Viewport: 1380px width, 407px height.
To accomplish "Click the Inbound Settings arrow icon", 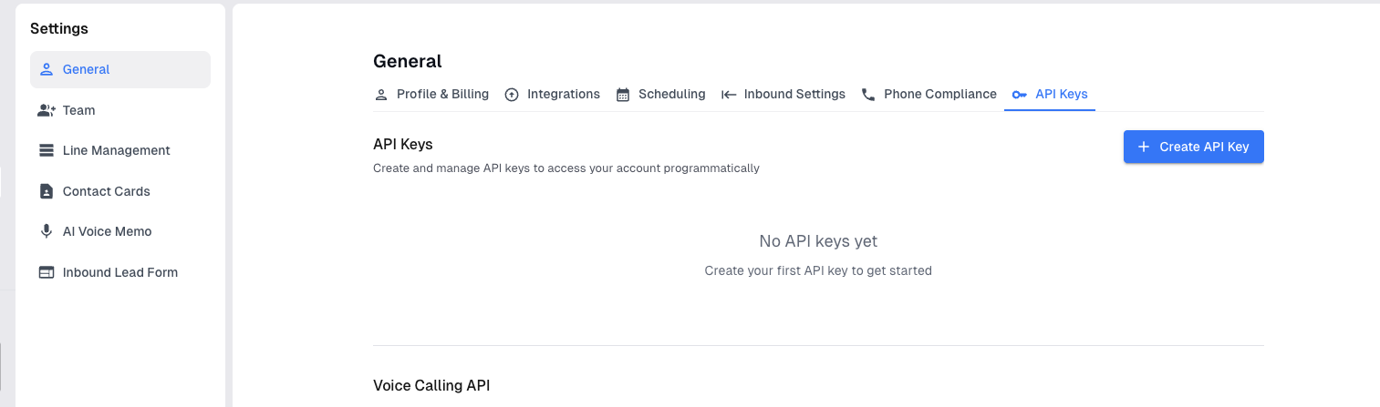I will (x=729, y=95).
